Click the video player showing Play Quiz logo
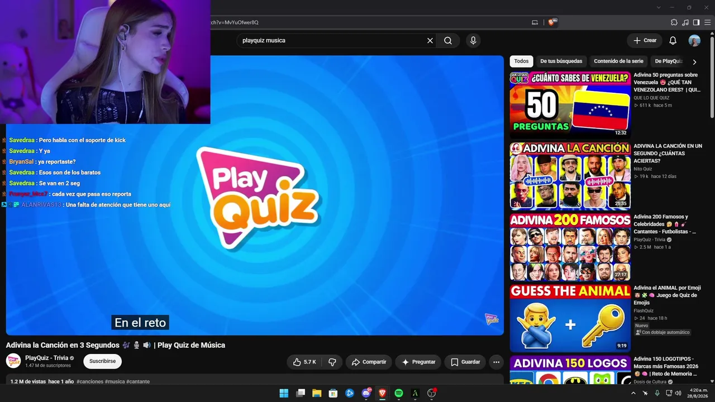This screenshot has width=715, height=402. click(x=255, y=195)
